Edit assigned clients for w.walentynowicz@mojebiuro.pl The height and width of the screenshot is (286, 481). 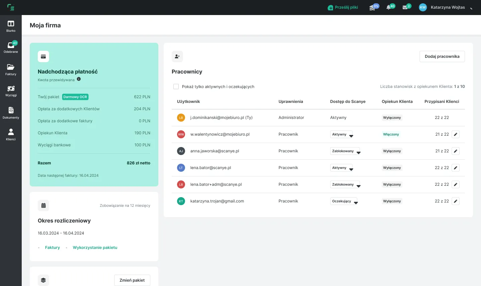pos(456,134)
